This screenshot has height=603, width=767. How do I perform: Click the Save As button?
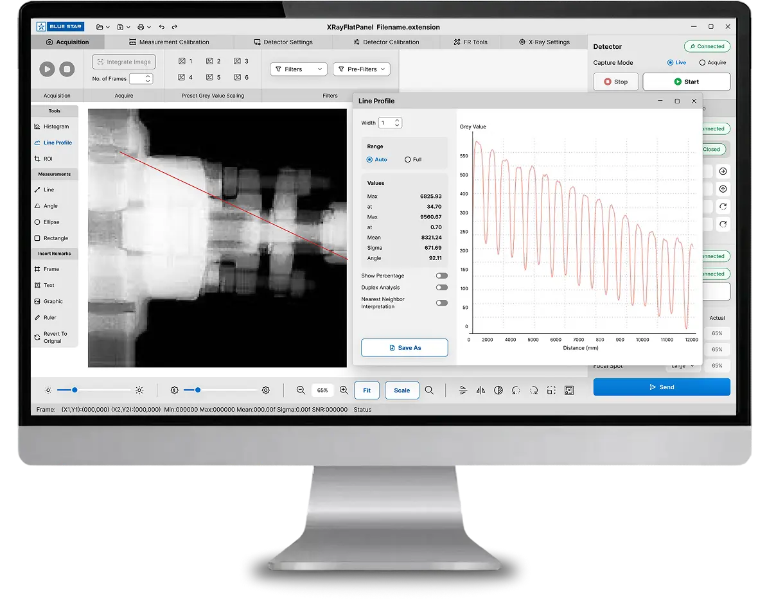[404, 347]
